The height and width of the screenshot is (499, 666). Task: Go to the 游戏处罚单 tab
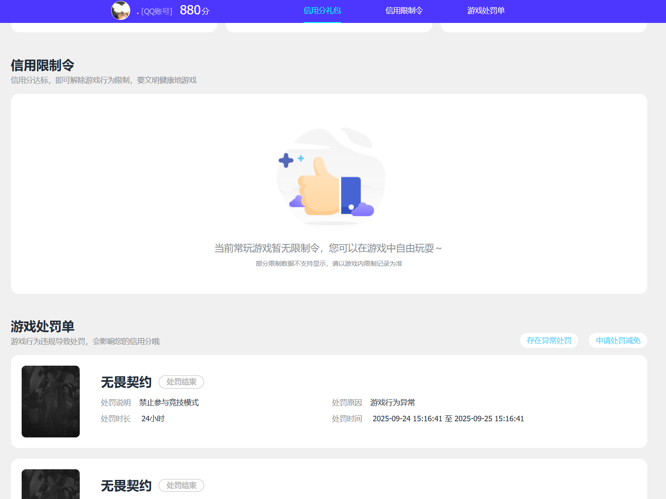pos(486,11)
